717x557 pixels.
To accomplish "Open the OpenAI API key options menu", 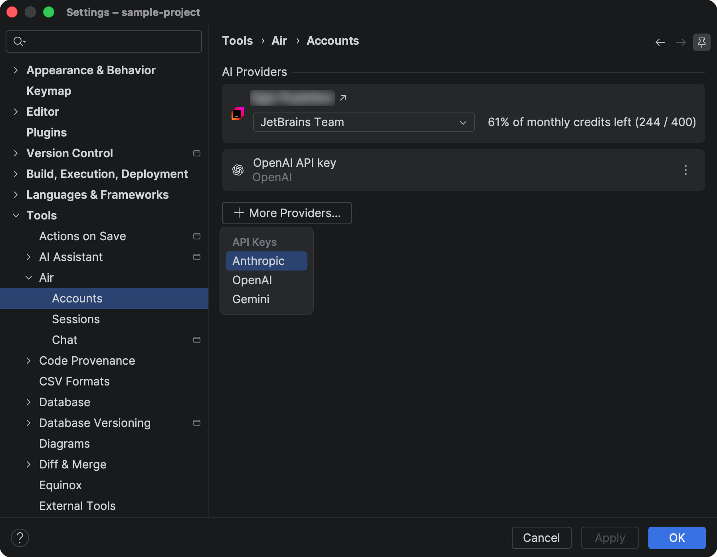I will point(686,170).
